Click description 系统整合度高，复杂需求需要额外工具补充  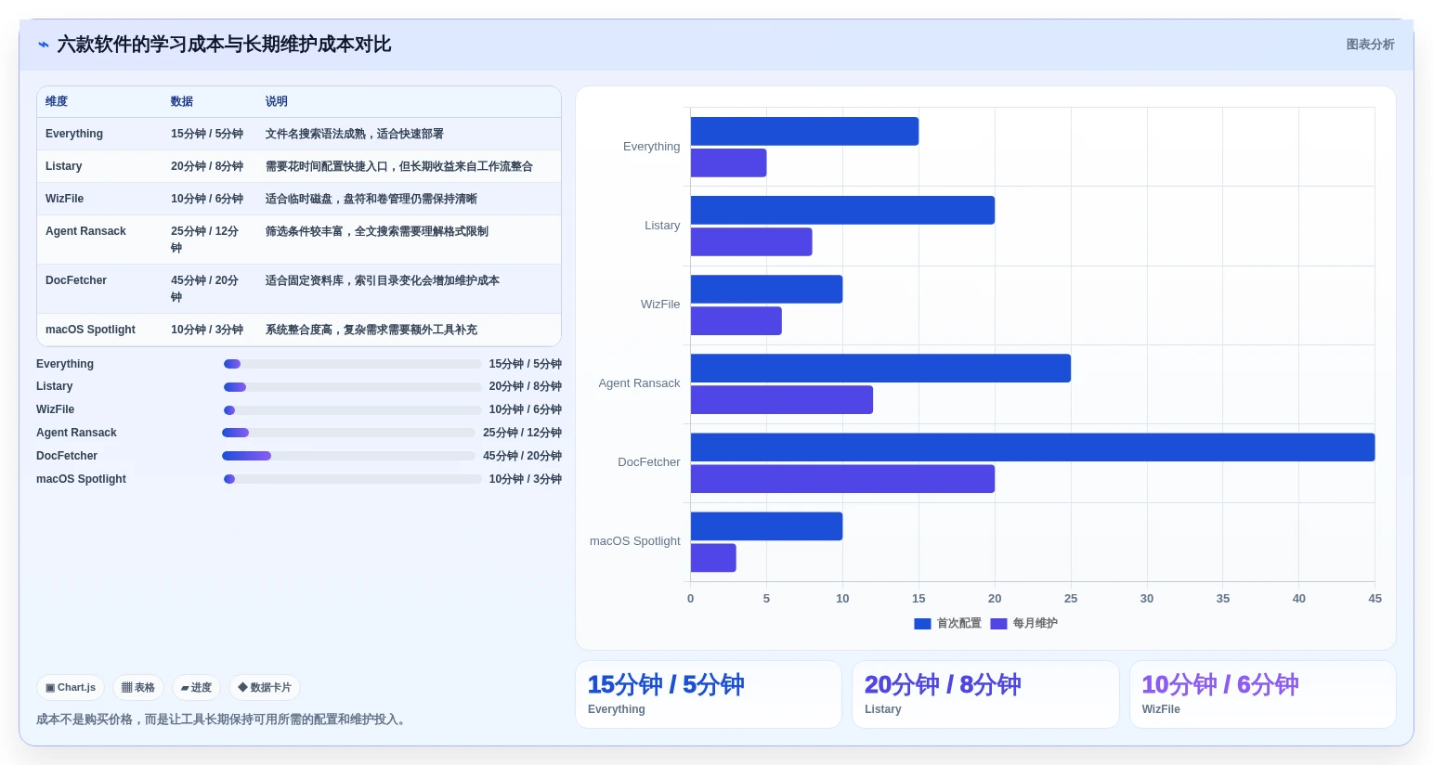coord(371,330)
